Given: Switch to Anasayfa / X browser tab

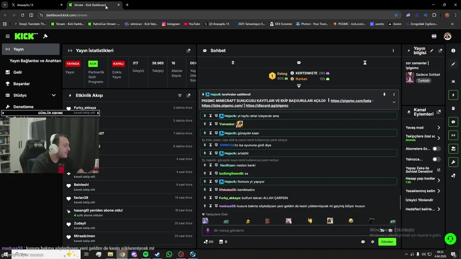Looking at the screenshot, I should pyautogui.click(x=37, y=5).
